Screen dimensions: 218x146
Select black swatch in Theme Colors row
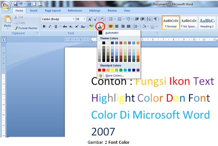tap(104, 43)
